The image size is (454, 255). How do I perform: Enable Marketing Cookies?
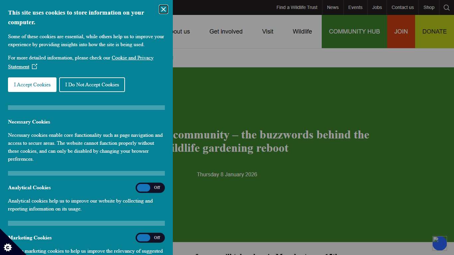[x=150, y=238]
